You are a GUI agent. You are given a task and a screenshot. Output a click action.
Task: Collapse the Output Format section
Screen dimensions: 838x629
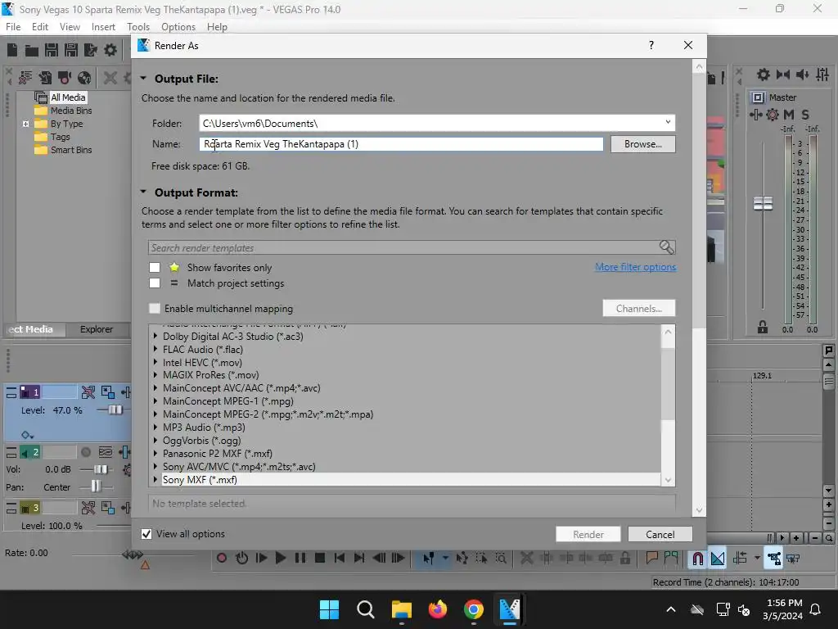point(143,192)
